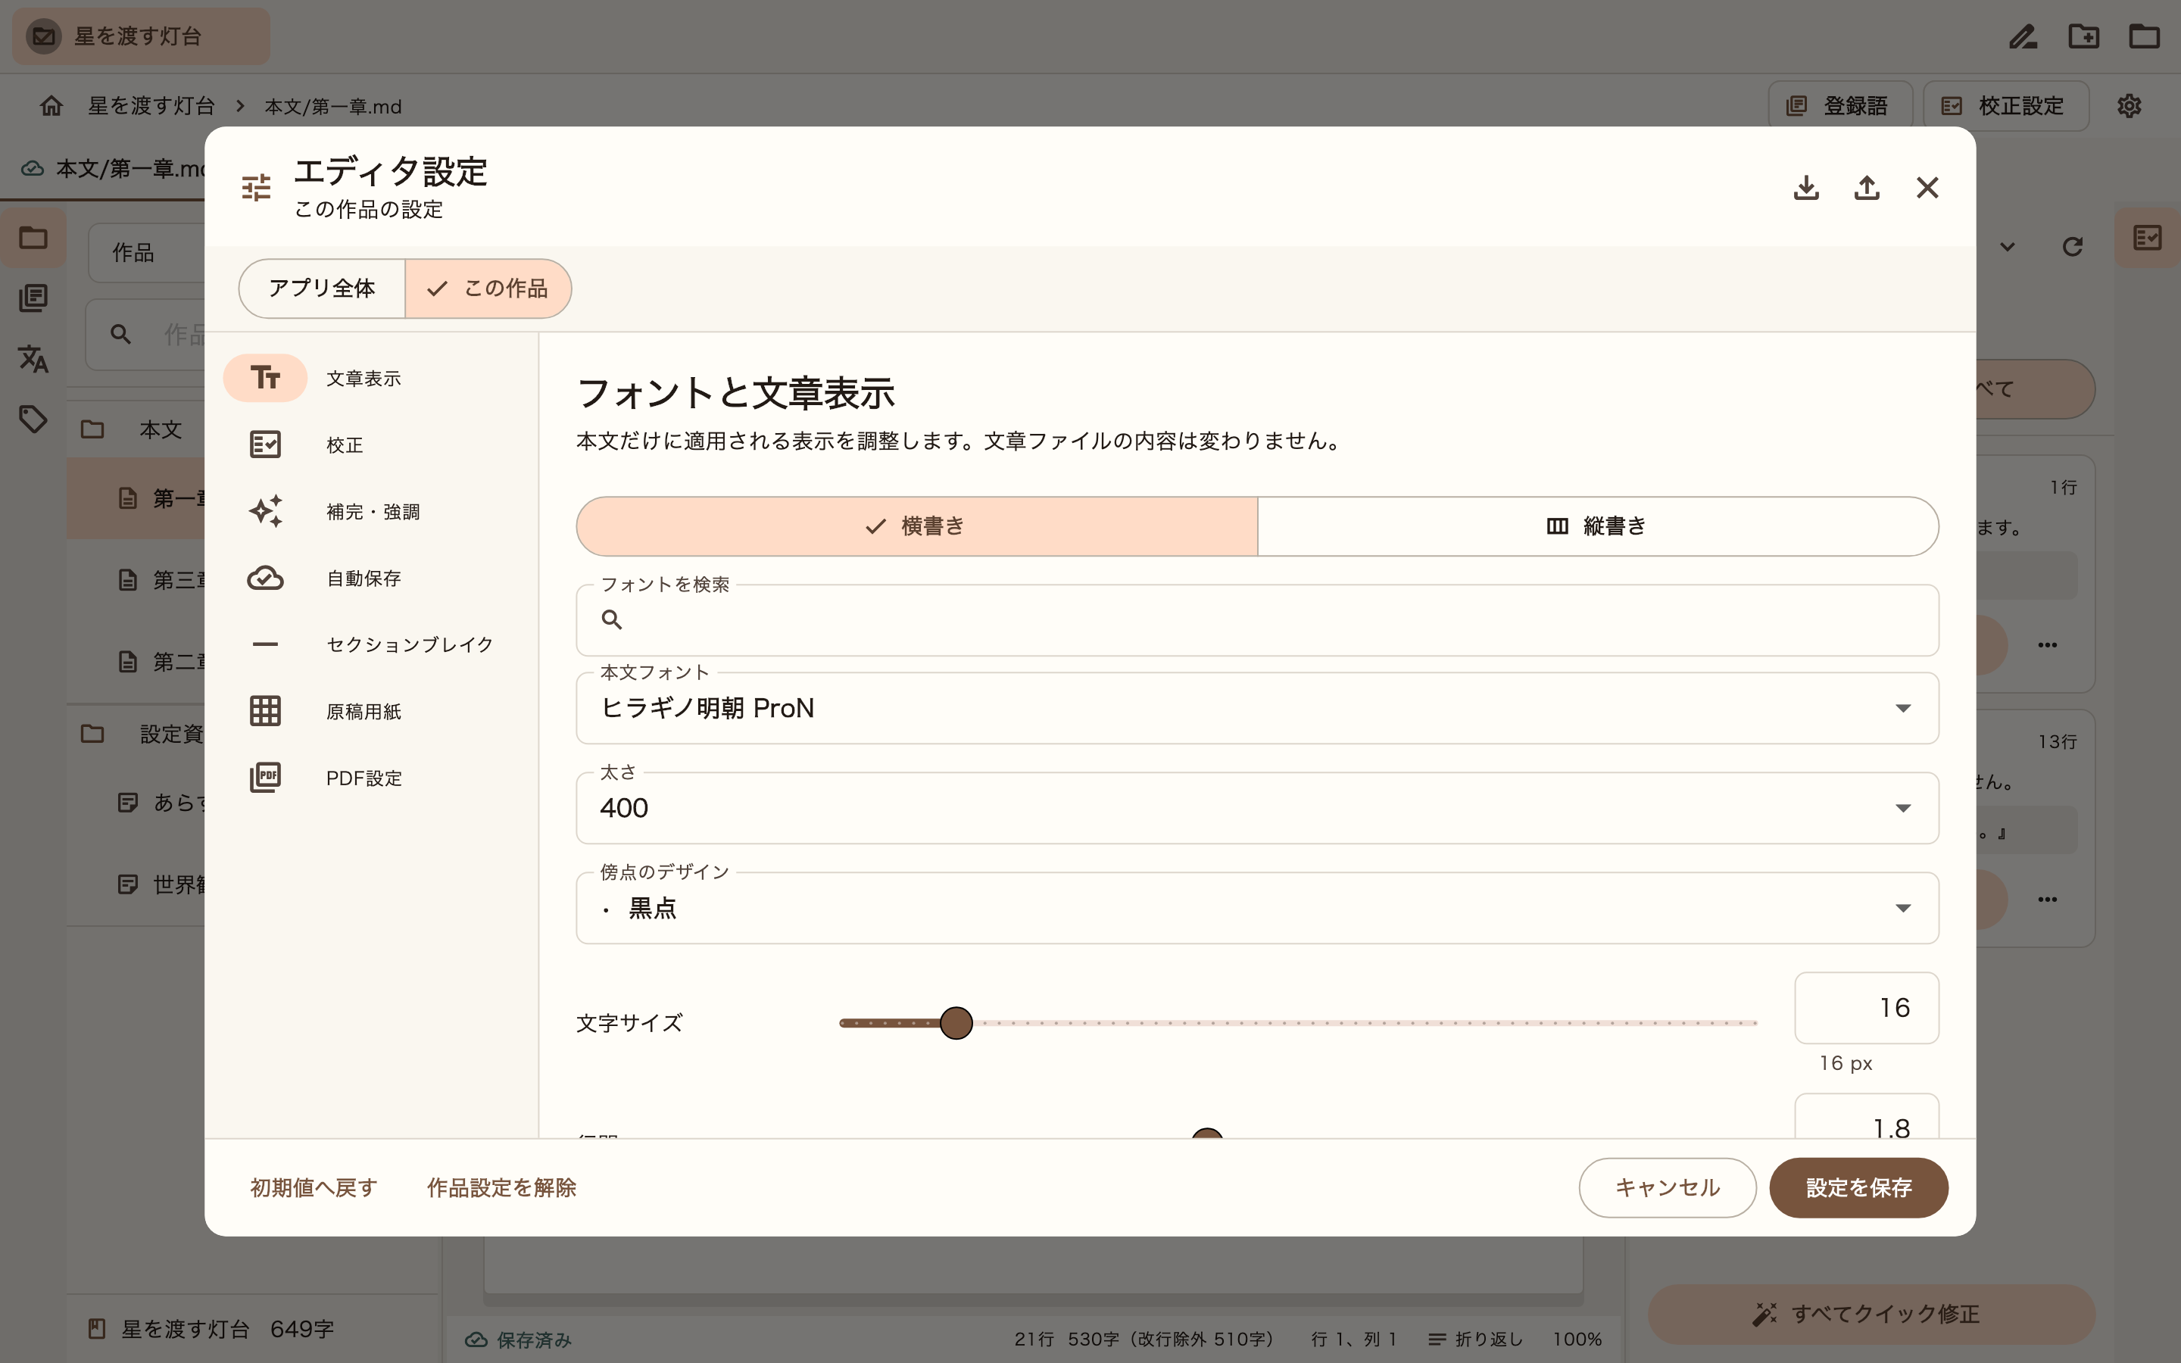Click the キャンセル button

[1668, 1188]
